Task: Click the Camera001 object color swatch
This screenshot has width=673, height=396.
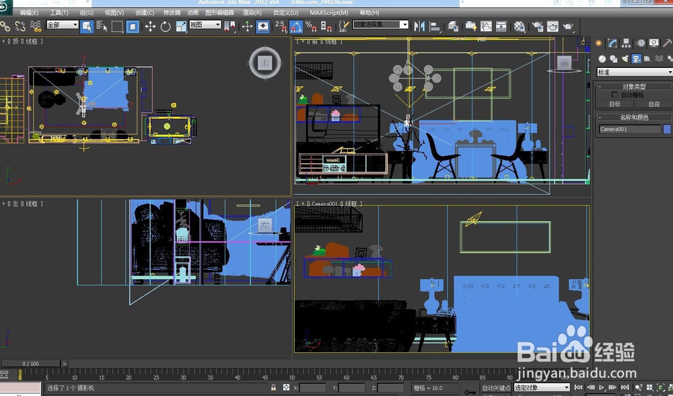Action: coord(666,128)
